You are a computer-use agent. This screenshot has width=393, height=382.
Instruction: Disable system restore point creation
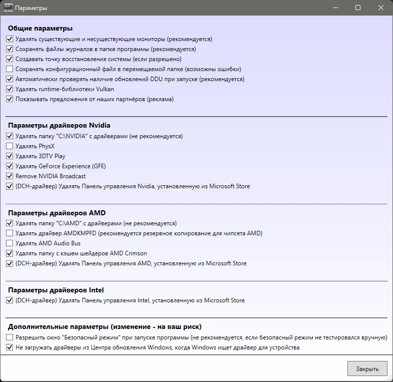[10, 59]
